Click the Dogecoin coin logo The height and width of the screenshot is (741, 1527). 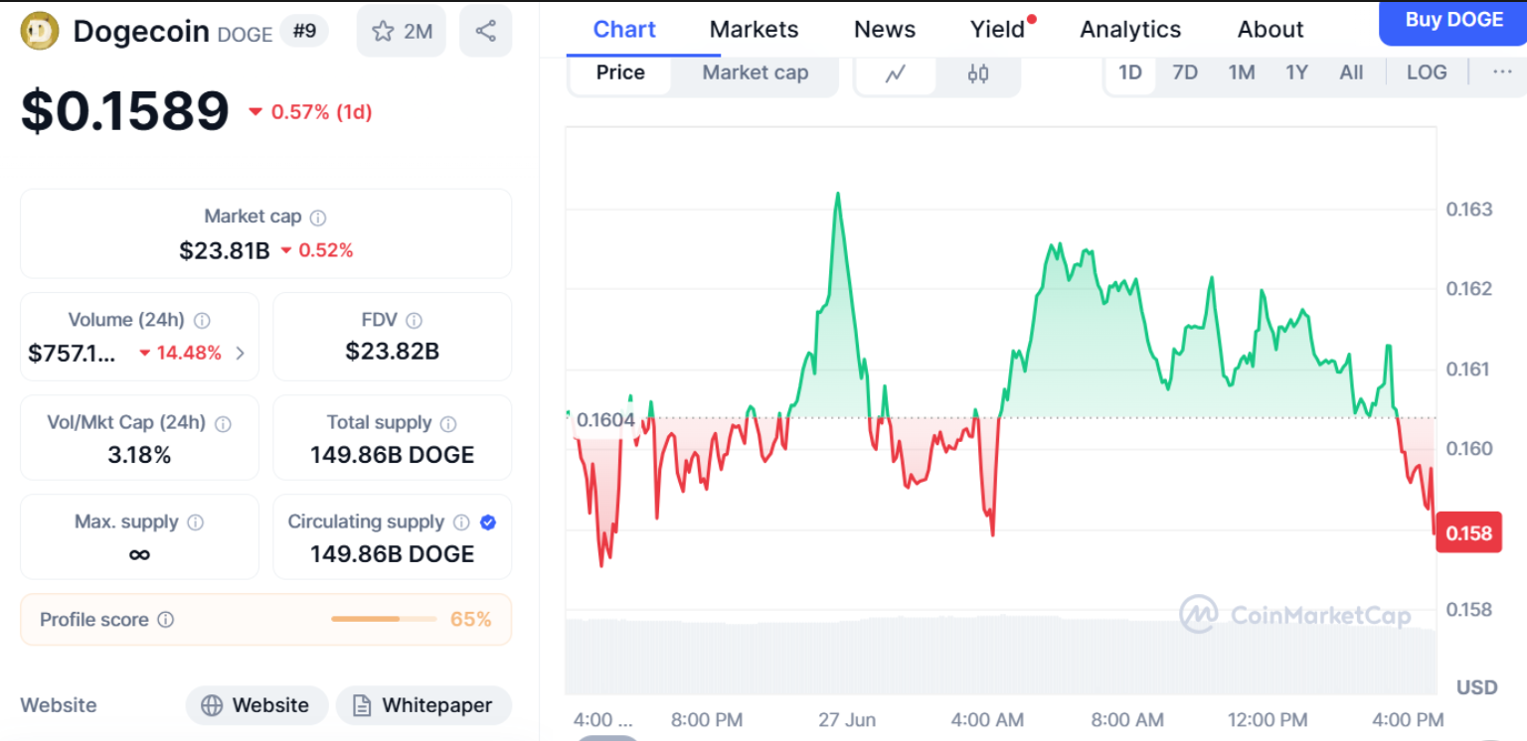coord(40,31)
